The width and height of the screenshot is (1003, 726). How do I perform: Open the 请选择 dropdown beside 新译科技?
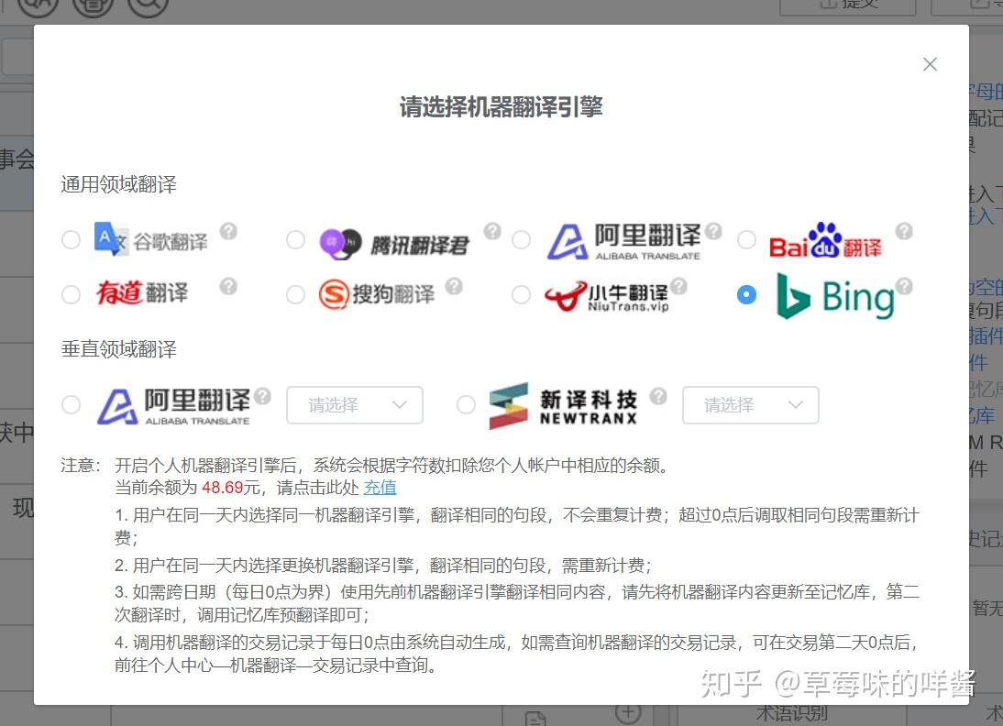point(750,404)
